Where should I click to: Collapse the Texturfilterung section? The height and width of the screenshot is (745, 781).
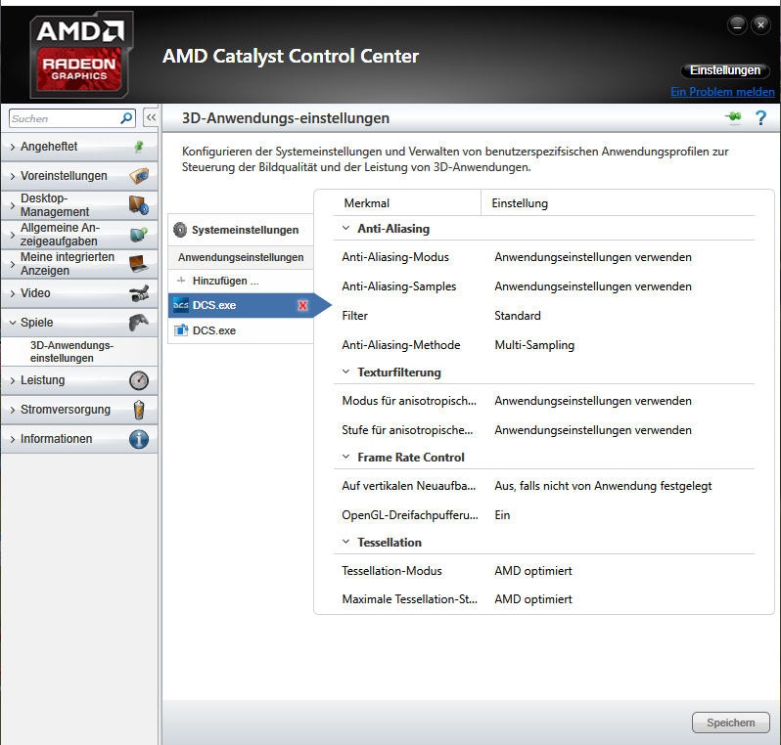(345, 372)
